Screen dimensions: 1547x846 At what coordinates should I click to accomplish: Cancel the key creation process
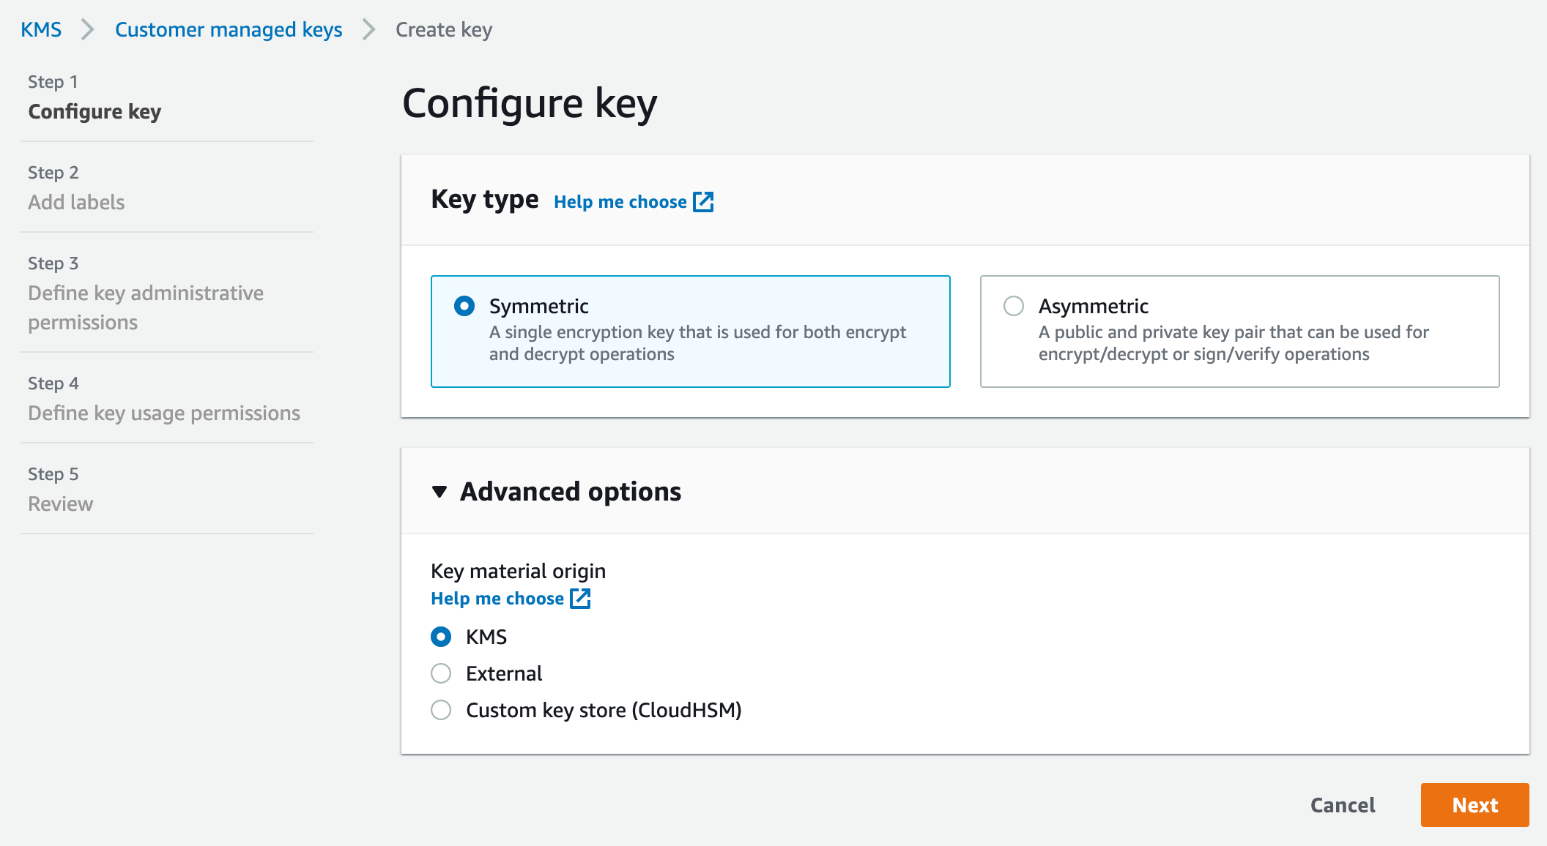tap(1342, 805)
